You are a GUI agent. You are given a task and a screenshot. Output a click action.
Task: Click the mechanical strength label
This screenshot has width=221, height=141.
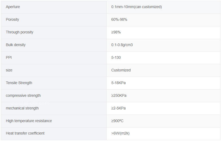pyautogui.click(x=22, y=108)
